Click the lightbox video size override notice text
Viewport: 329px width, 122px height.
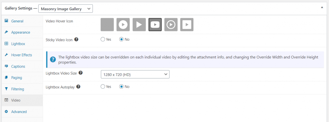point(188,60)
